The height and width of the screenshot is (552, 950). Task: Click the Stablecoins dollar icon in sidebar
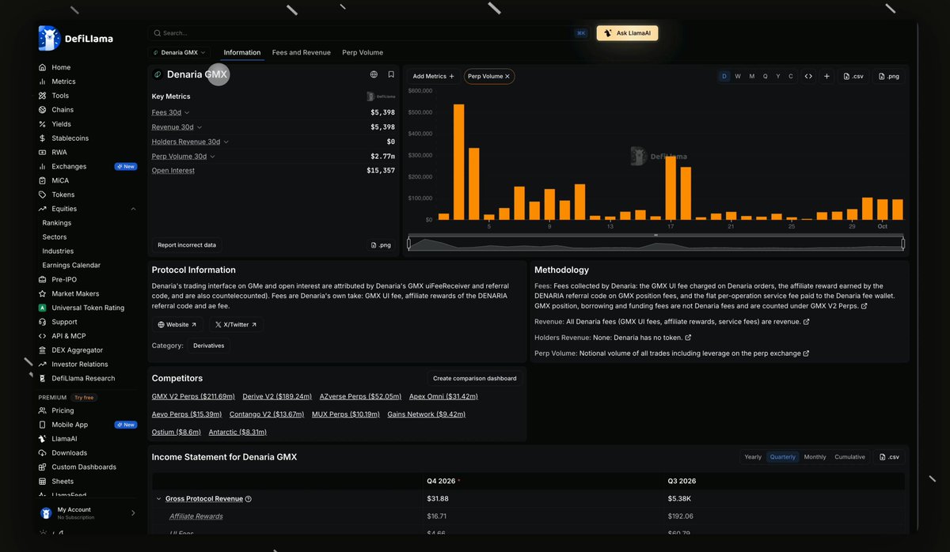pyautogui.click(x=43, y=138)
